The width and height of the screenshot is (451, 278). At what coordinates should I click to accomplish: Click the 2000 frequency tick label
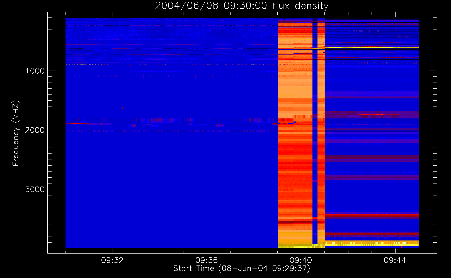35,130
